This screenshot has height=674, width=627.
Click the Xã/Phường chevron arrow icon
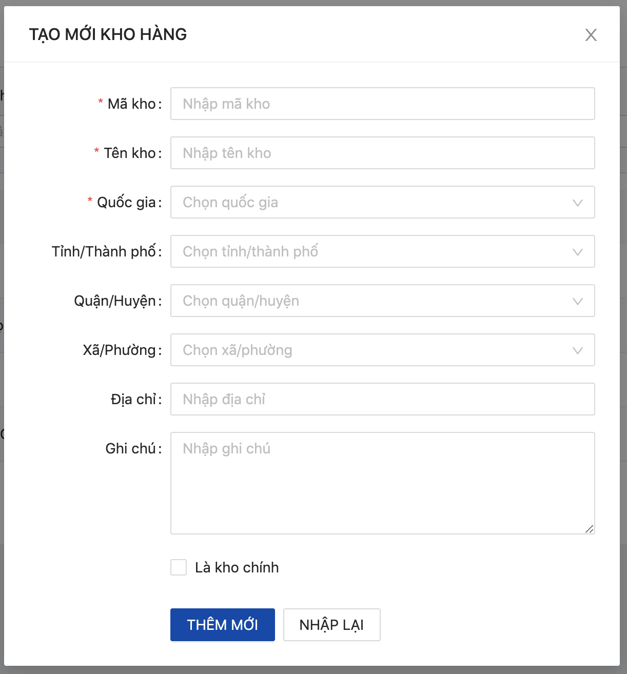click(578, 350)
